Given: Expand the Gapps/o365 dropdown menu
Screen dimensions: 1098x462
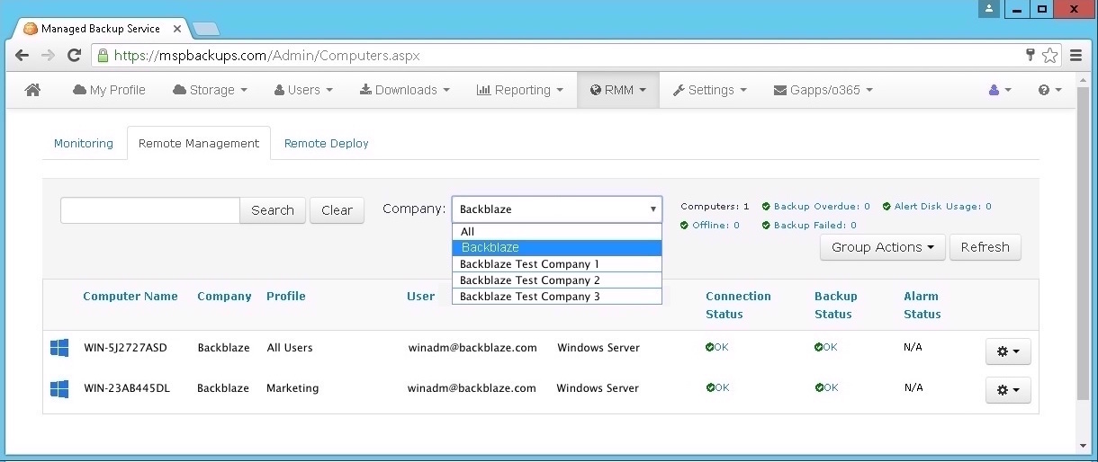Looking at the screenshot, I should point(823,90).
